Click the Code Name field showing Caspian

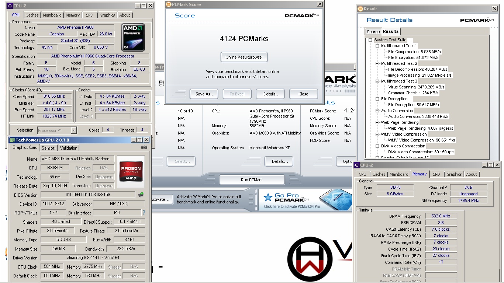57,34
